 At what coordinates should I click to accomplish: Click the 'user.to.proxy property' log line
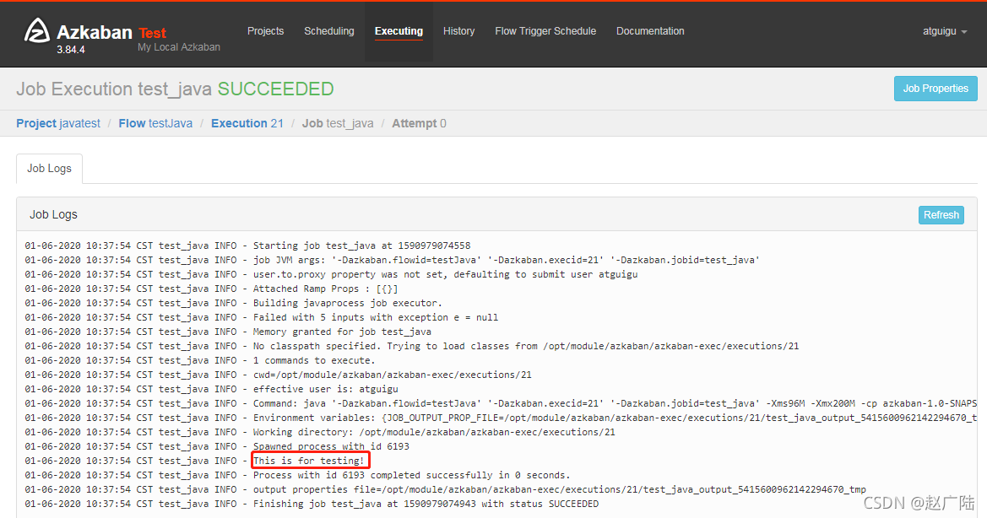pos(331,275)
